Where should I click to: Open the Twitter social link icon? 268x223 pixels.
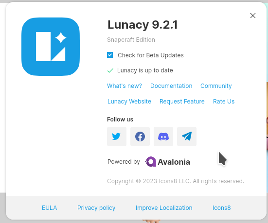click(x=117, y=137)
